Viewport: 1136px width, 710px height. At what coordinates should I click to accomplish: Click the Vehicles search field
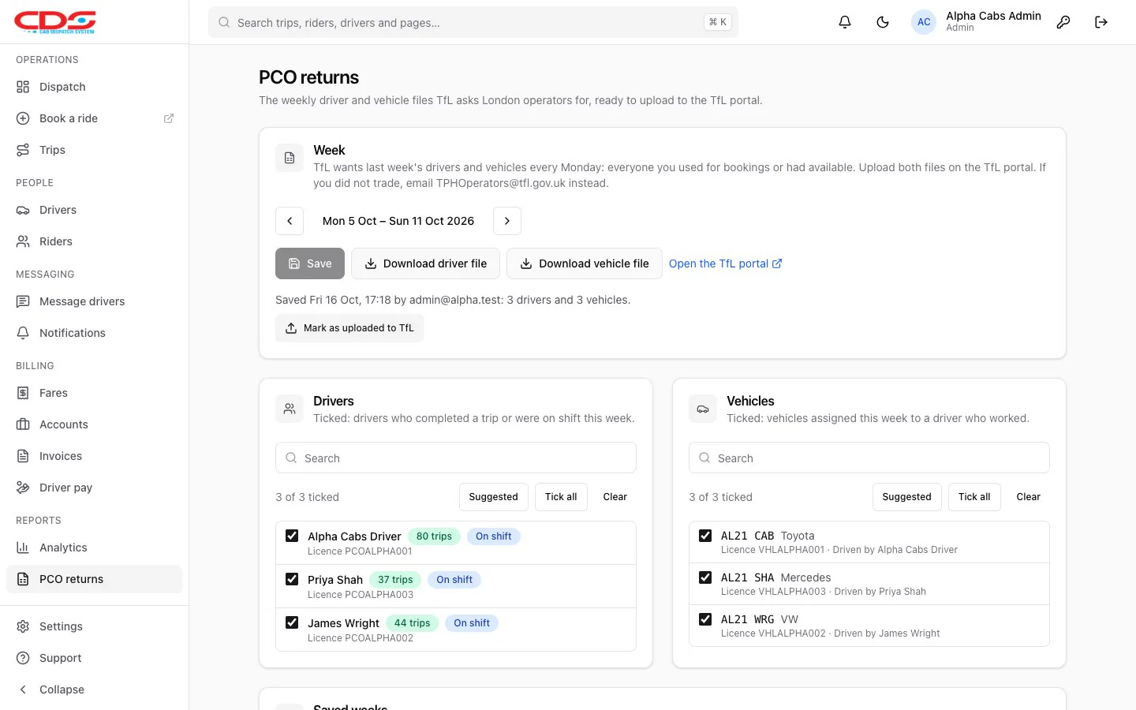coord(869,458)
